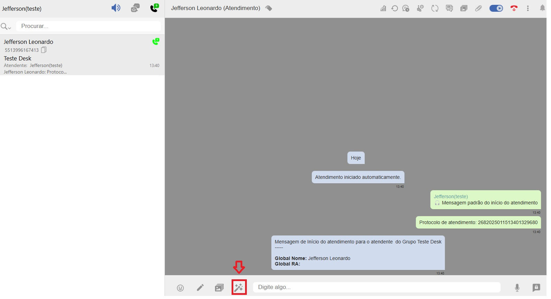
Task: Click the tag icon beside Jefferson Leonardo title
Action: tap(269, 8)
